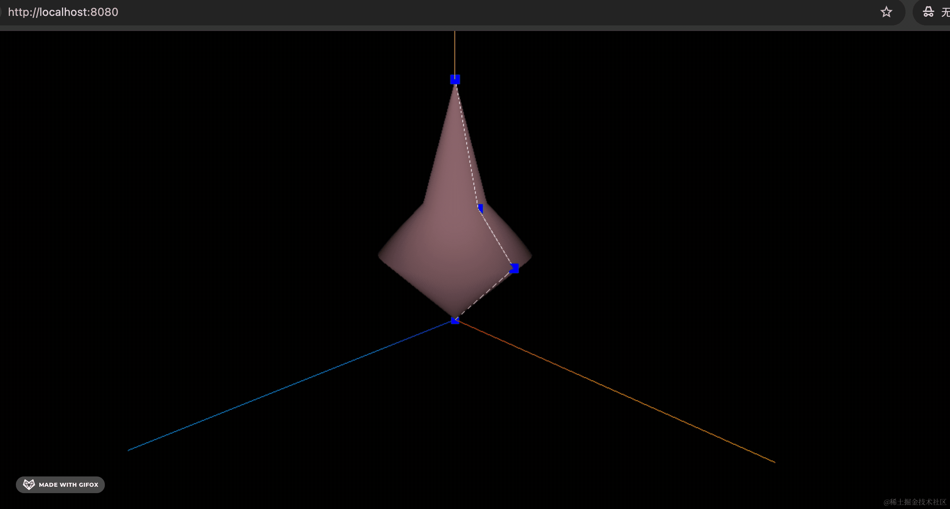Click the MADE WITH GIFOX badge
This screenshot has width=950, height=509.
tap(60, 485)
